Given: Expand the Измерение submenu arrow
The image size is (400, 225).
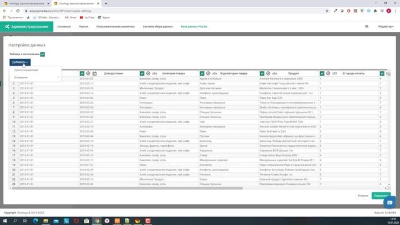Looking at the screenshot, I should (x=58, y=77).
